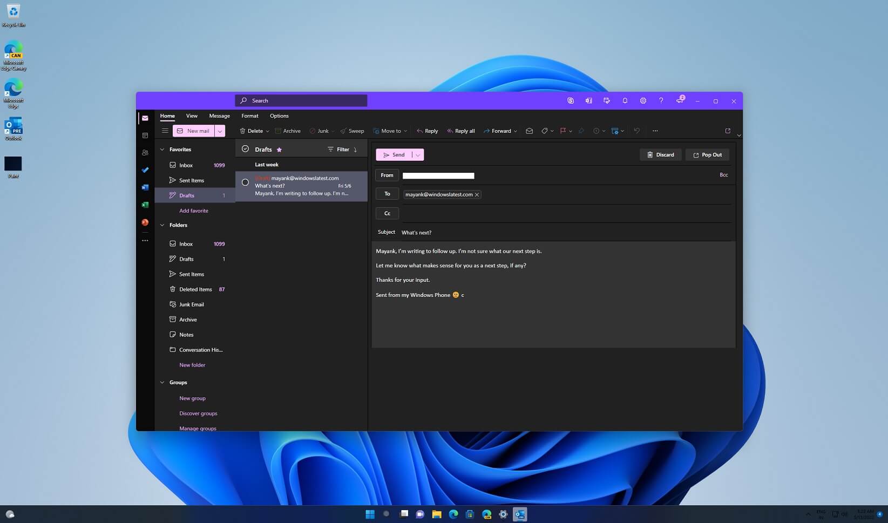
Task: Discard the current draft
Action: pos(660,155)
